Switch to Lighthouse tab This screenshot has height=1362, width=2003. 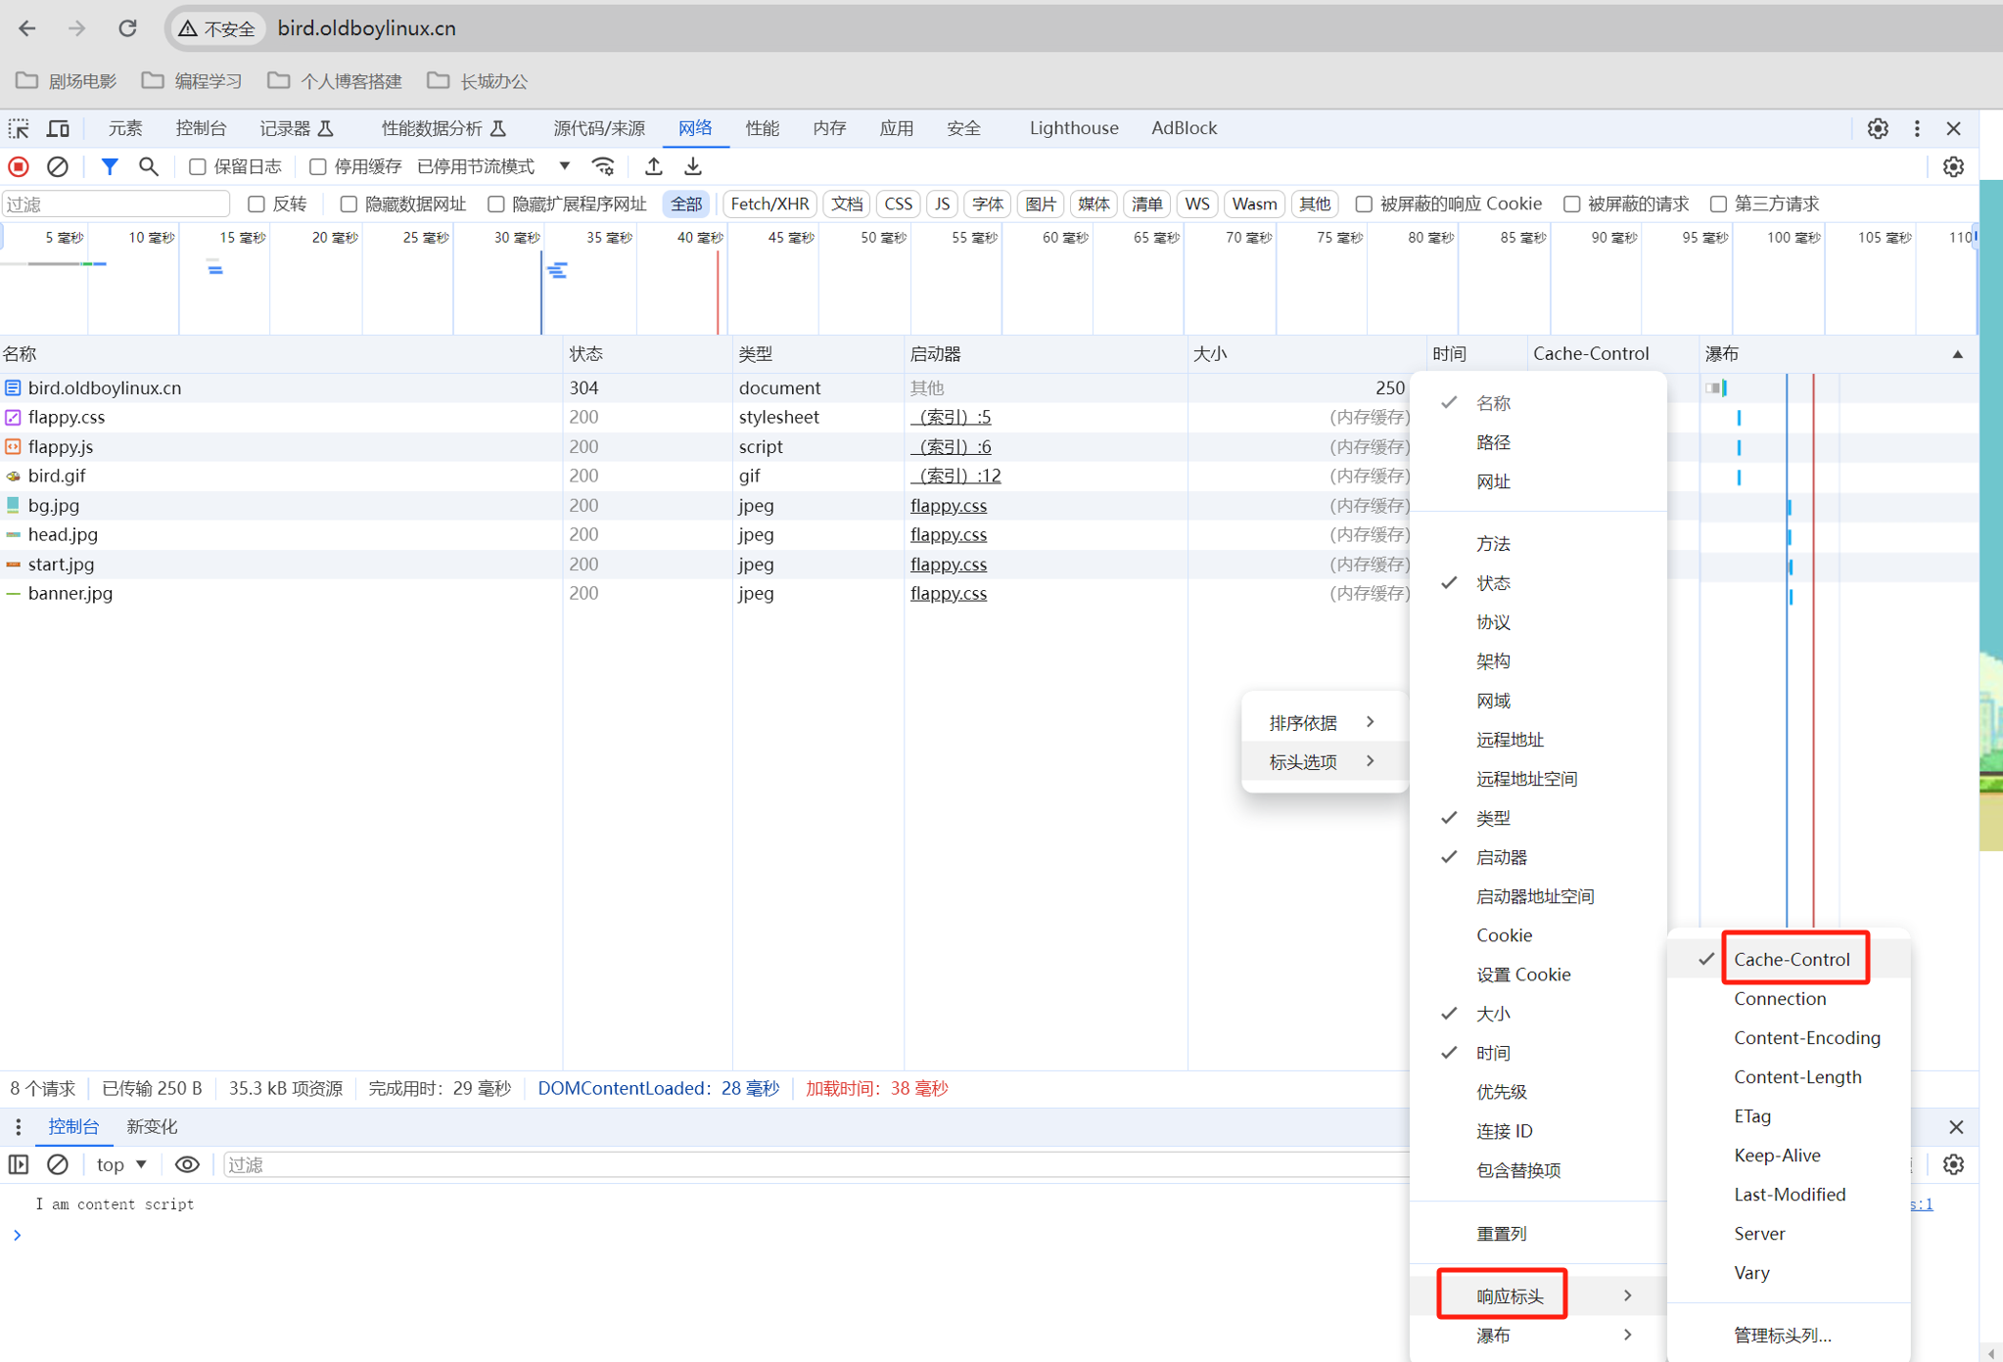click(1074, 128)
